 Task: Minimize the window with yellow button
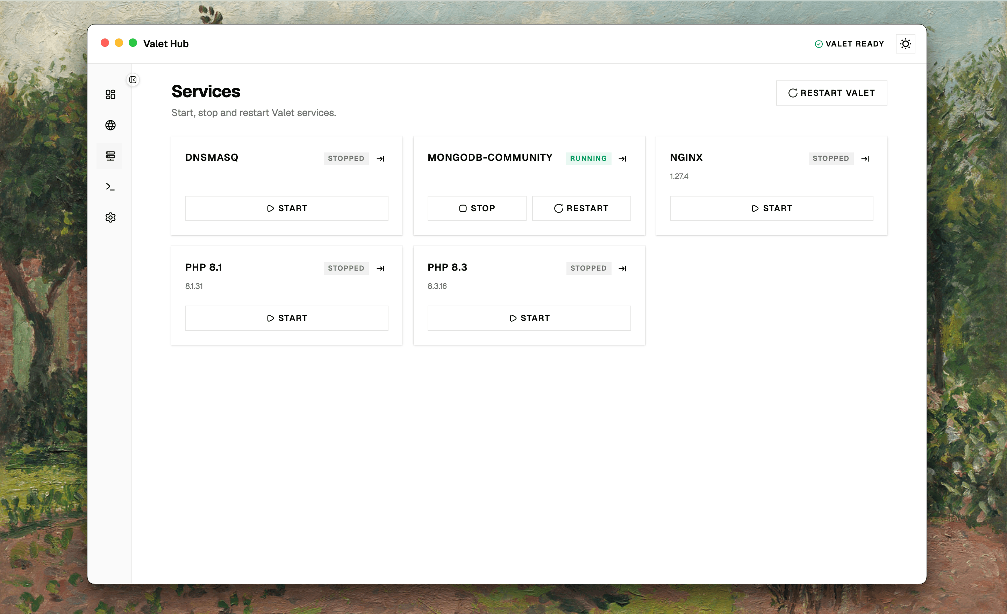[x=119, y=43]
